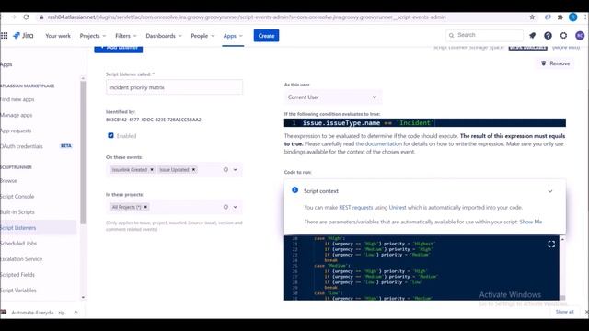589x331 pixels.
Task: Open user profile avatar in Jira
Action: [580, 36]
